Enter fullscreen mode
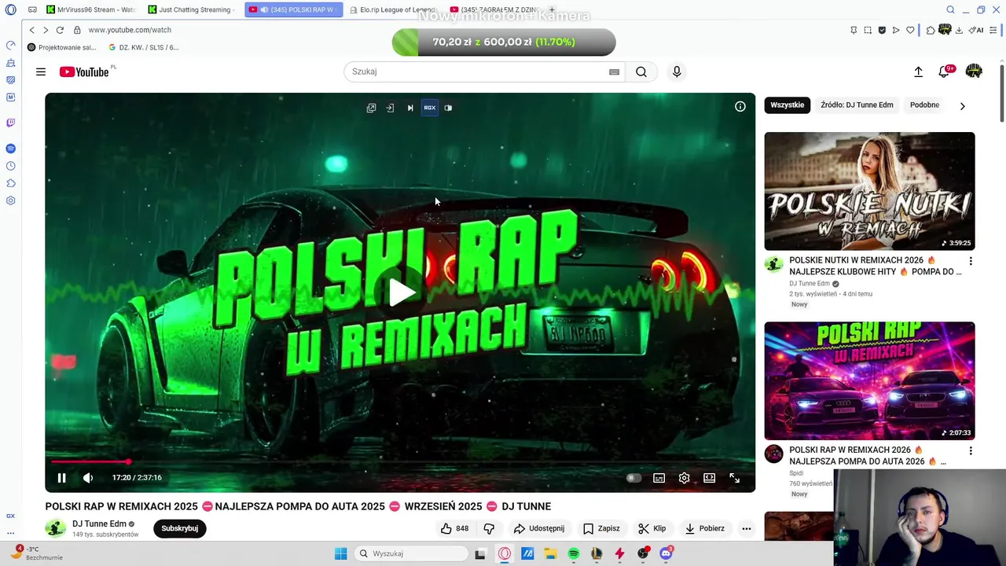 pyautogui.click(x=735, y=478)
